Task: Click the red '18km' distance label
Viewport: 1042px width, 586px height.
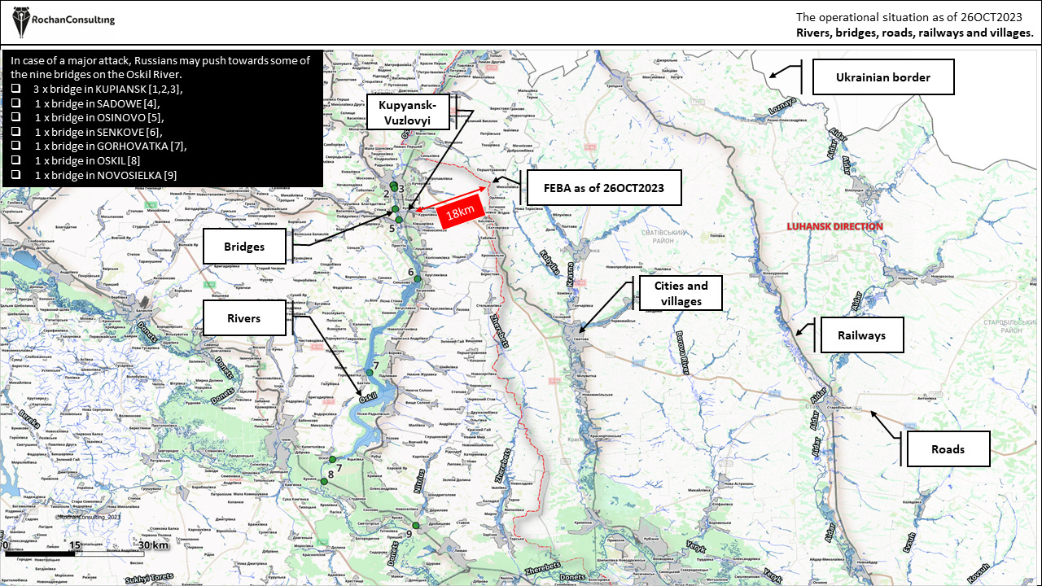Action: 461,213
